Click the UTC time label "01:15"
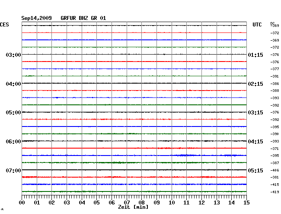 tap(255, 55)
